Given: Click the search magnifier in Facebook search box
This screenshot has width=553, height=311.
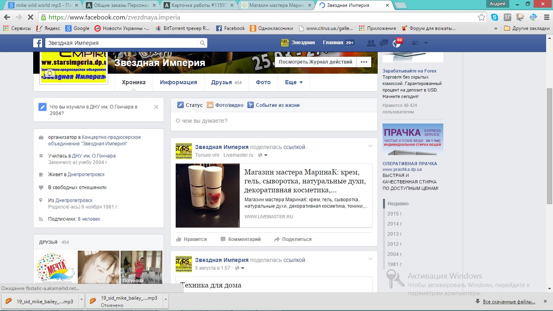Looking at the screenshot, I should (x=202, y=43).
